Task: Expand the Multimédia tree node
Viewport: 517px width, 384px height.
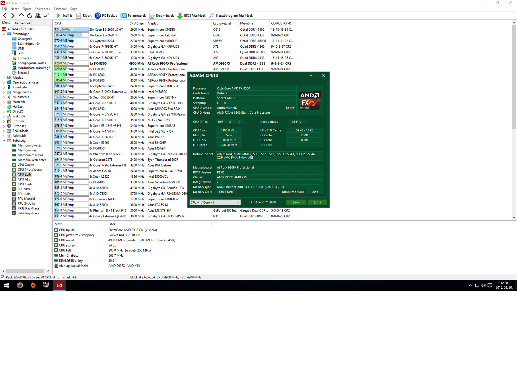Action: (4, 97)
